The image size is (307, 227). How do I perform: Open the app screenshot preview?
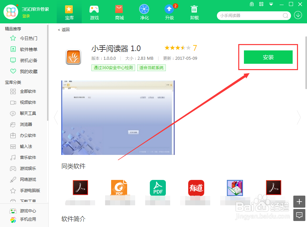(118, 118)
